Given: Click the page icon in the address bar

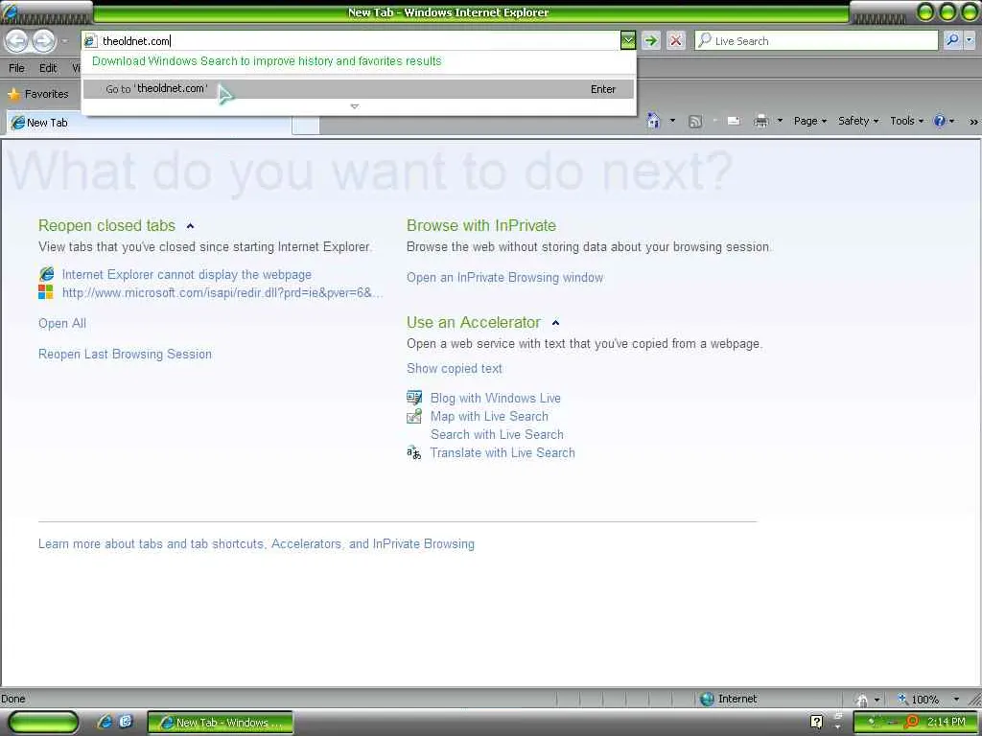Looking at the screenshot, I should pos(90,41).
